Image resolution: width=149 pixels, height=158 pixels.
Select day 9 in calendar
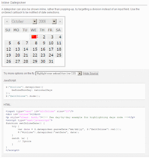click(42, 43)
